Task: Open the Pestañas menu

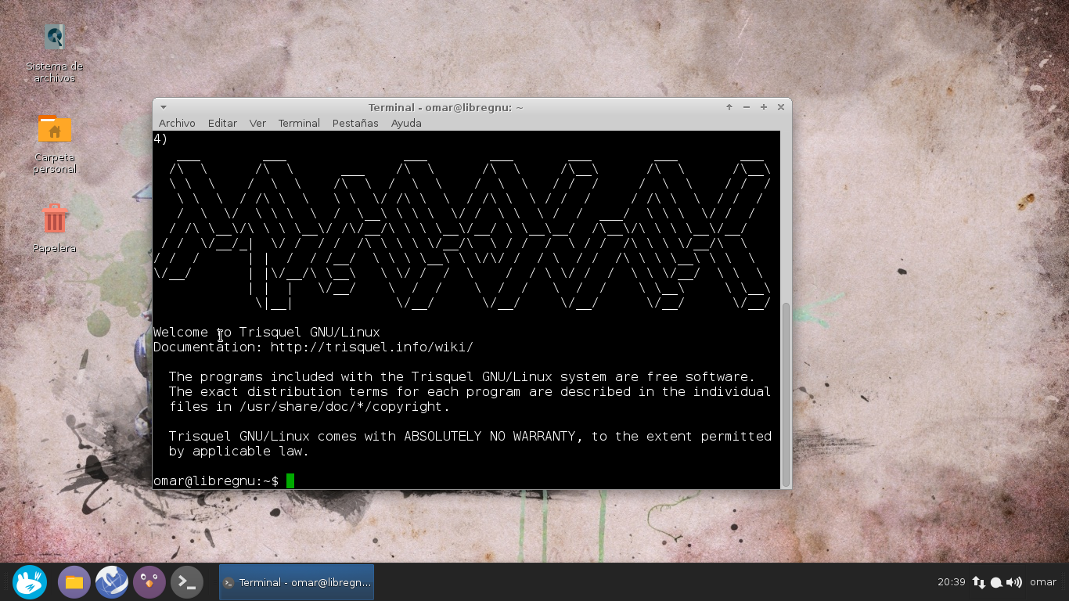Action: point(355,123)
